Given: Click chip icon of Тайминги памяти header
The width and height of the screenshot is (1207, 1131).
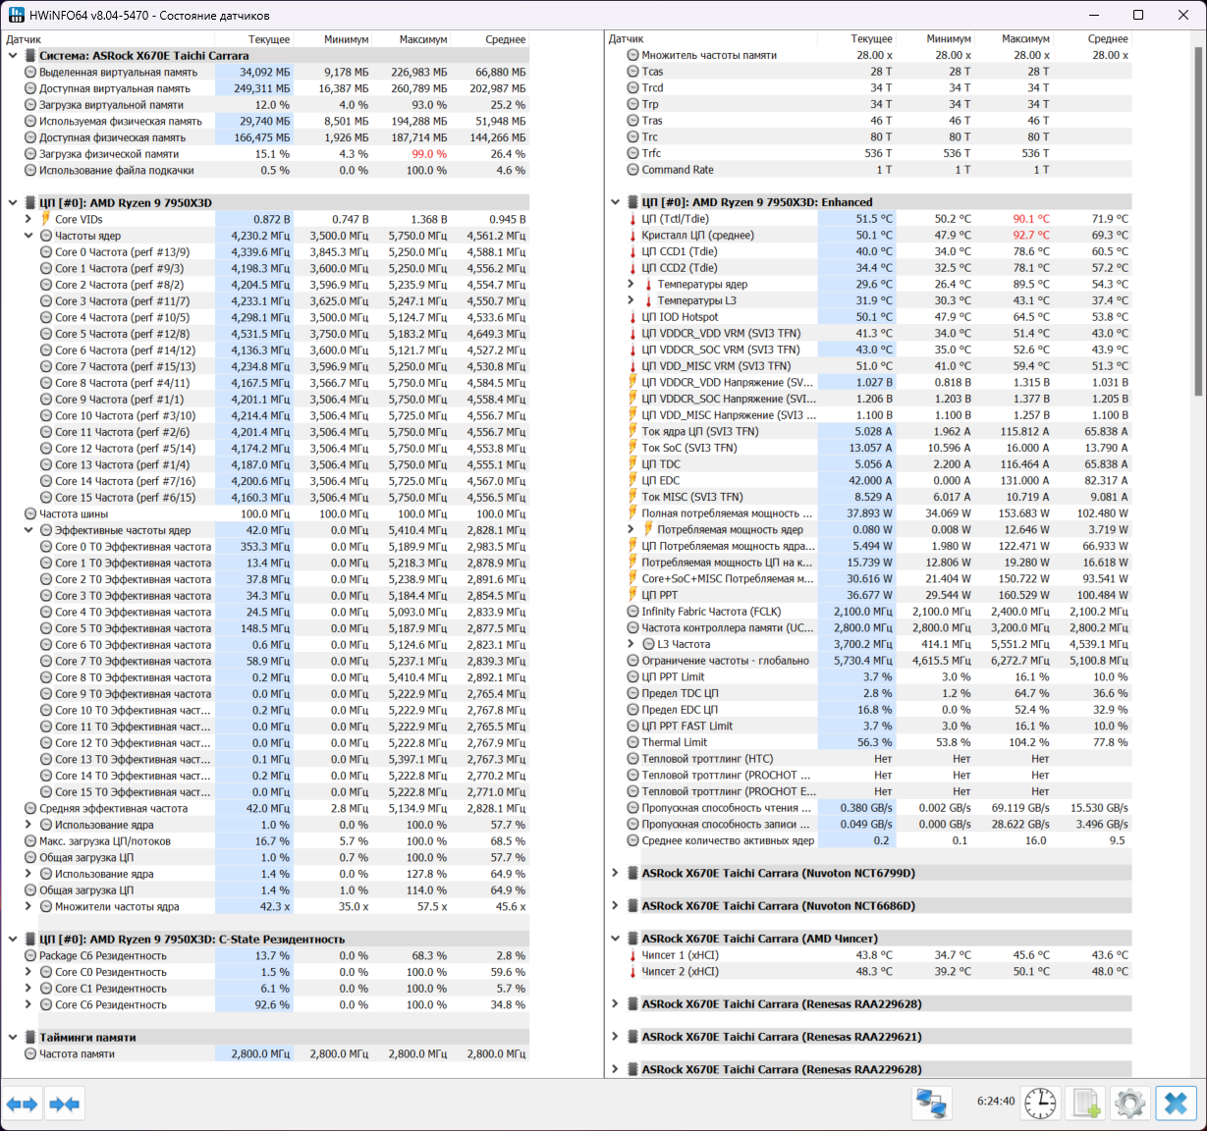Looking at the screenshot, I should click(29, 1038).
